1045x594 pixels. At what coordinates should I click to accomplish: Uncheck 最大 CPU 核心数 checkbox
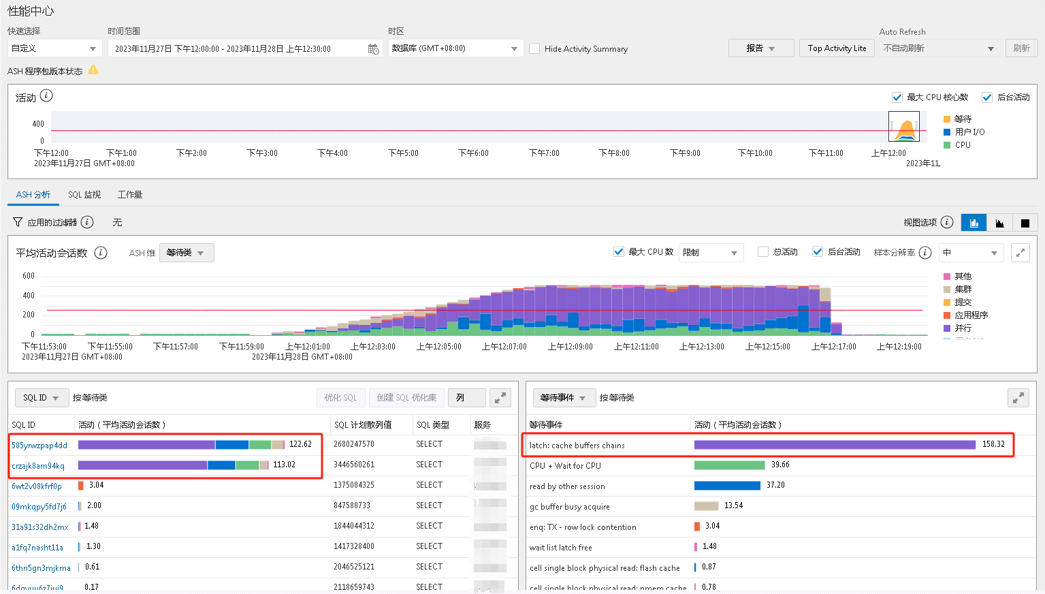tap(897, 97)
